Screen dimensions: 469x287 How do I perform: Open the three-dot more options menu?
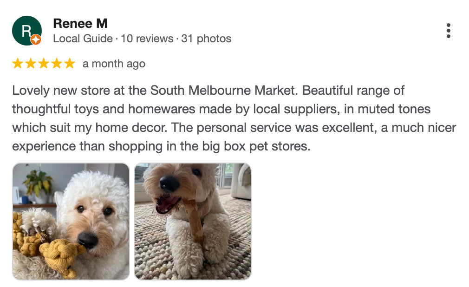pos(448,31)
